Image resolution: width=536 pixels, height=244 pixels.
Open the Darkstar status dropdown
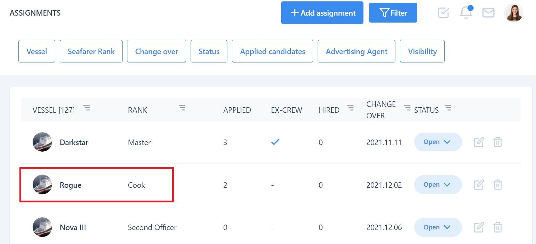pyautogui.click(x=438, y=142)
